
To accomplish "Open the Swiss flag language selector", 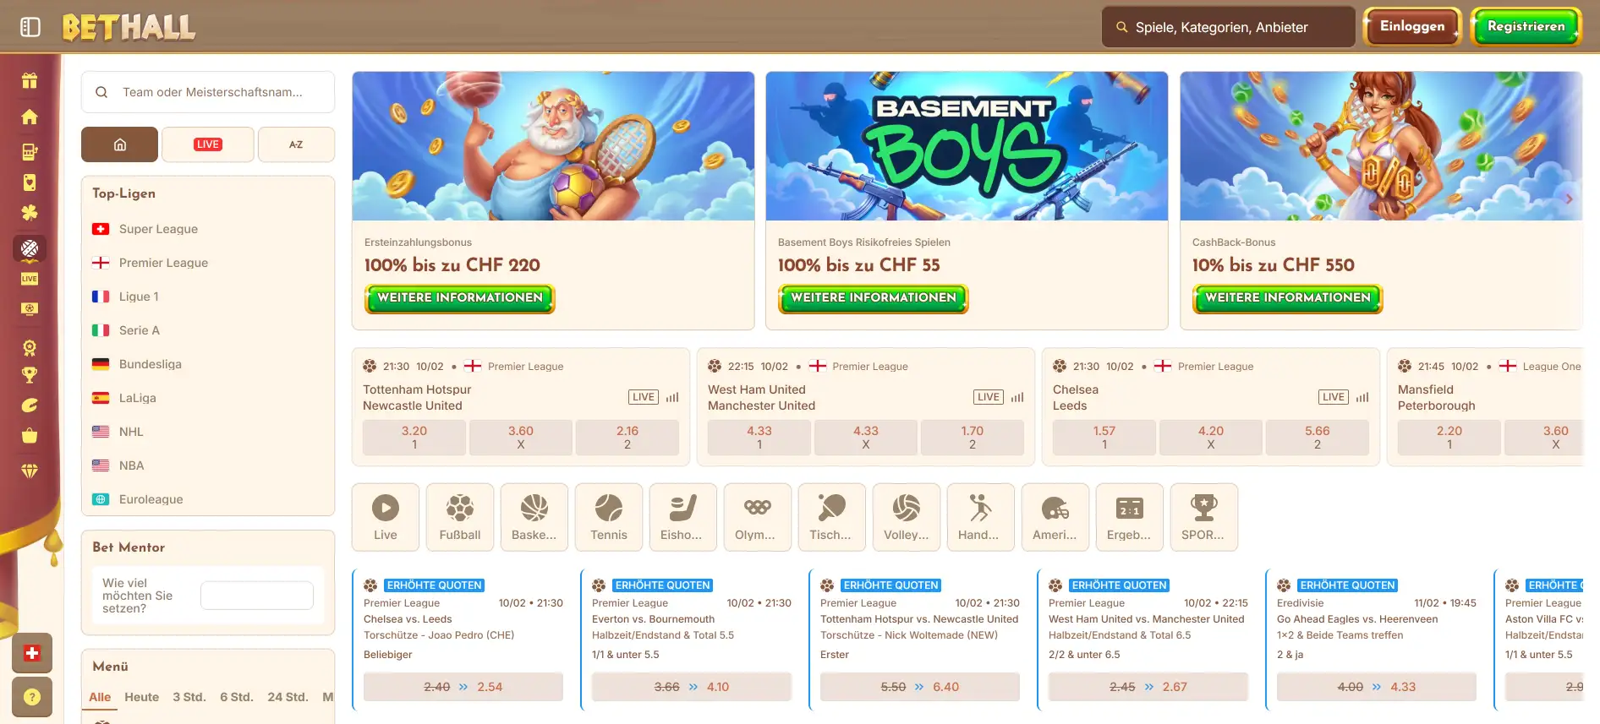I will [x=32, y=653].
